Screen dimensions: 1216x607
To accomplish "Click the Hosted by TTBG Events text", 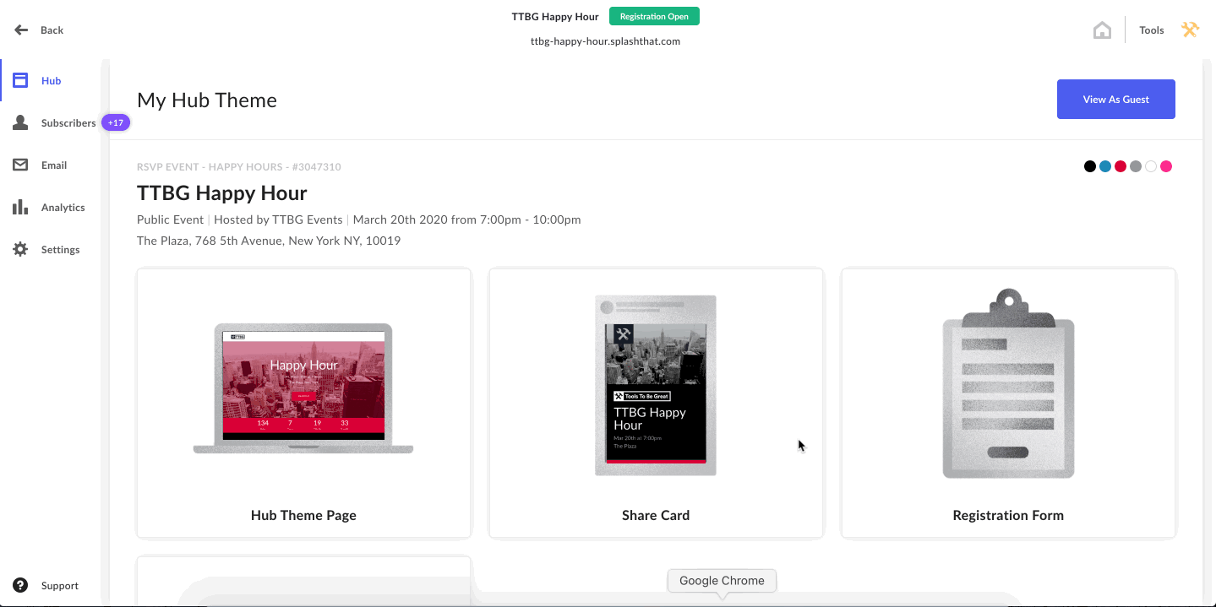I will [278, 219].
